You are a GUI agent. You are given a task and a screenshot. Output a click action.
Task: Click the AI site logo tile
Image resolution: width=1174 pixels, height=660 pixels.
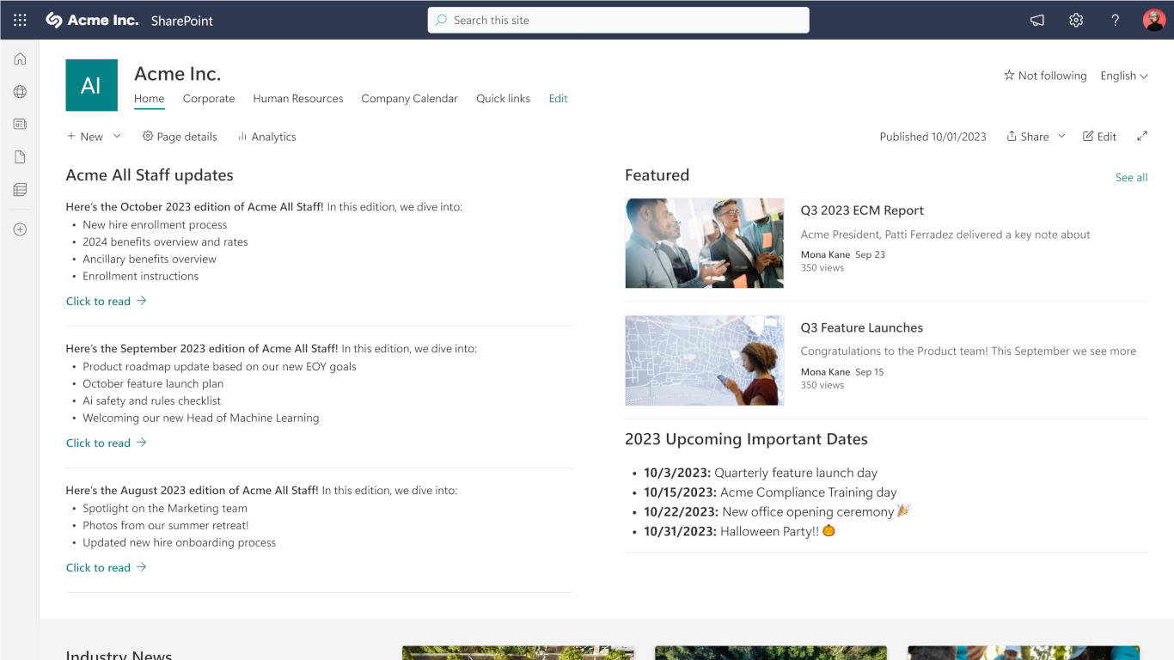coord(92,85)
